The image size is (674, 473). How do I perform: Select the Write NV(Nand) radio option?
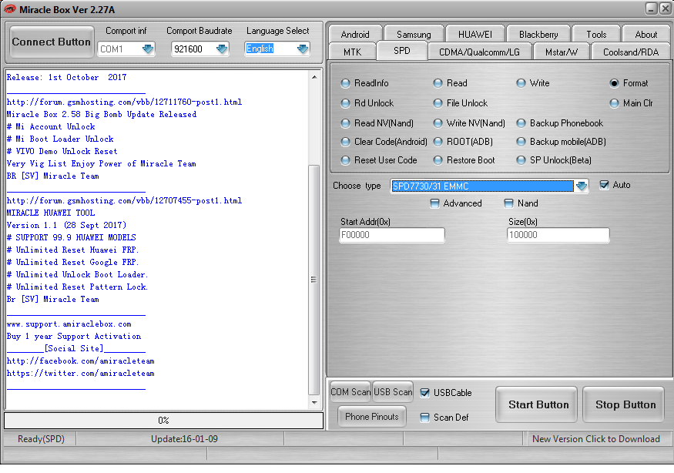coord(438,123)
